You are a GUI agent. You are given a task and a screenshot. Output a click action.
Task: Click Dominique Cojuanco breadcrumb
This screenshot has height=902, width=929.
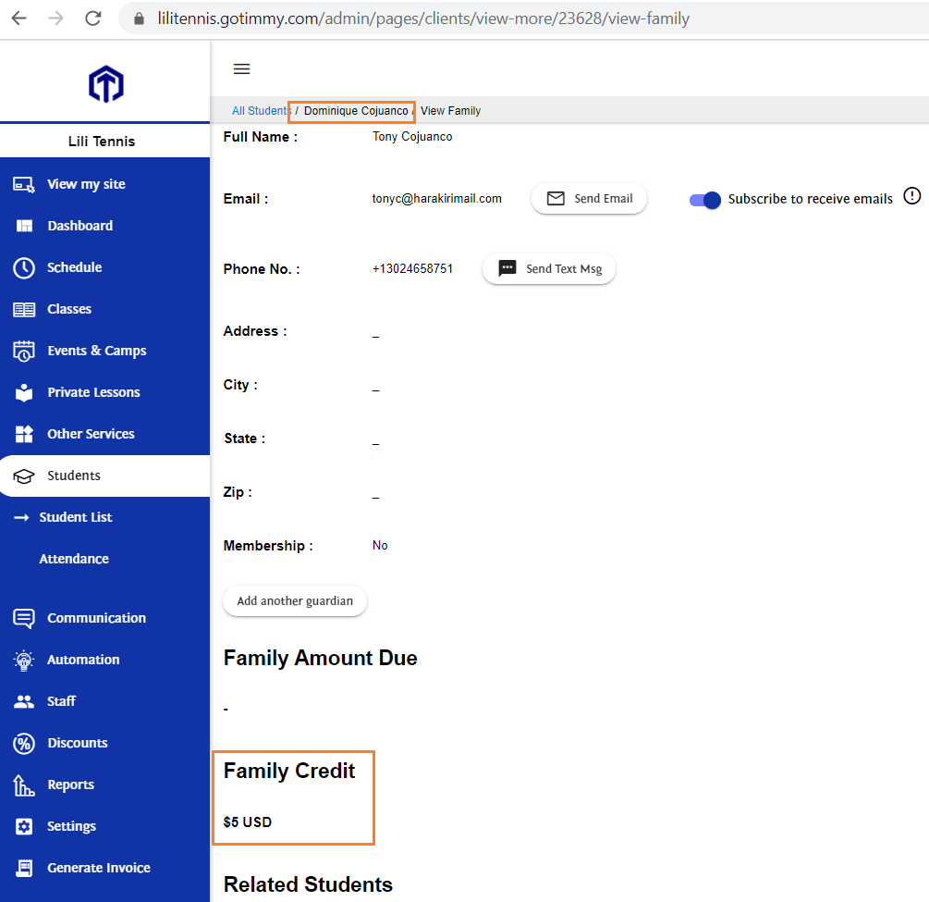tap(356, 111)
